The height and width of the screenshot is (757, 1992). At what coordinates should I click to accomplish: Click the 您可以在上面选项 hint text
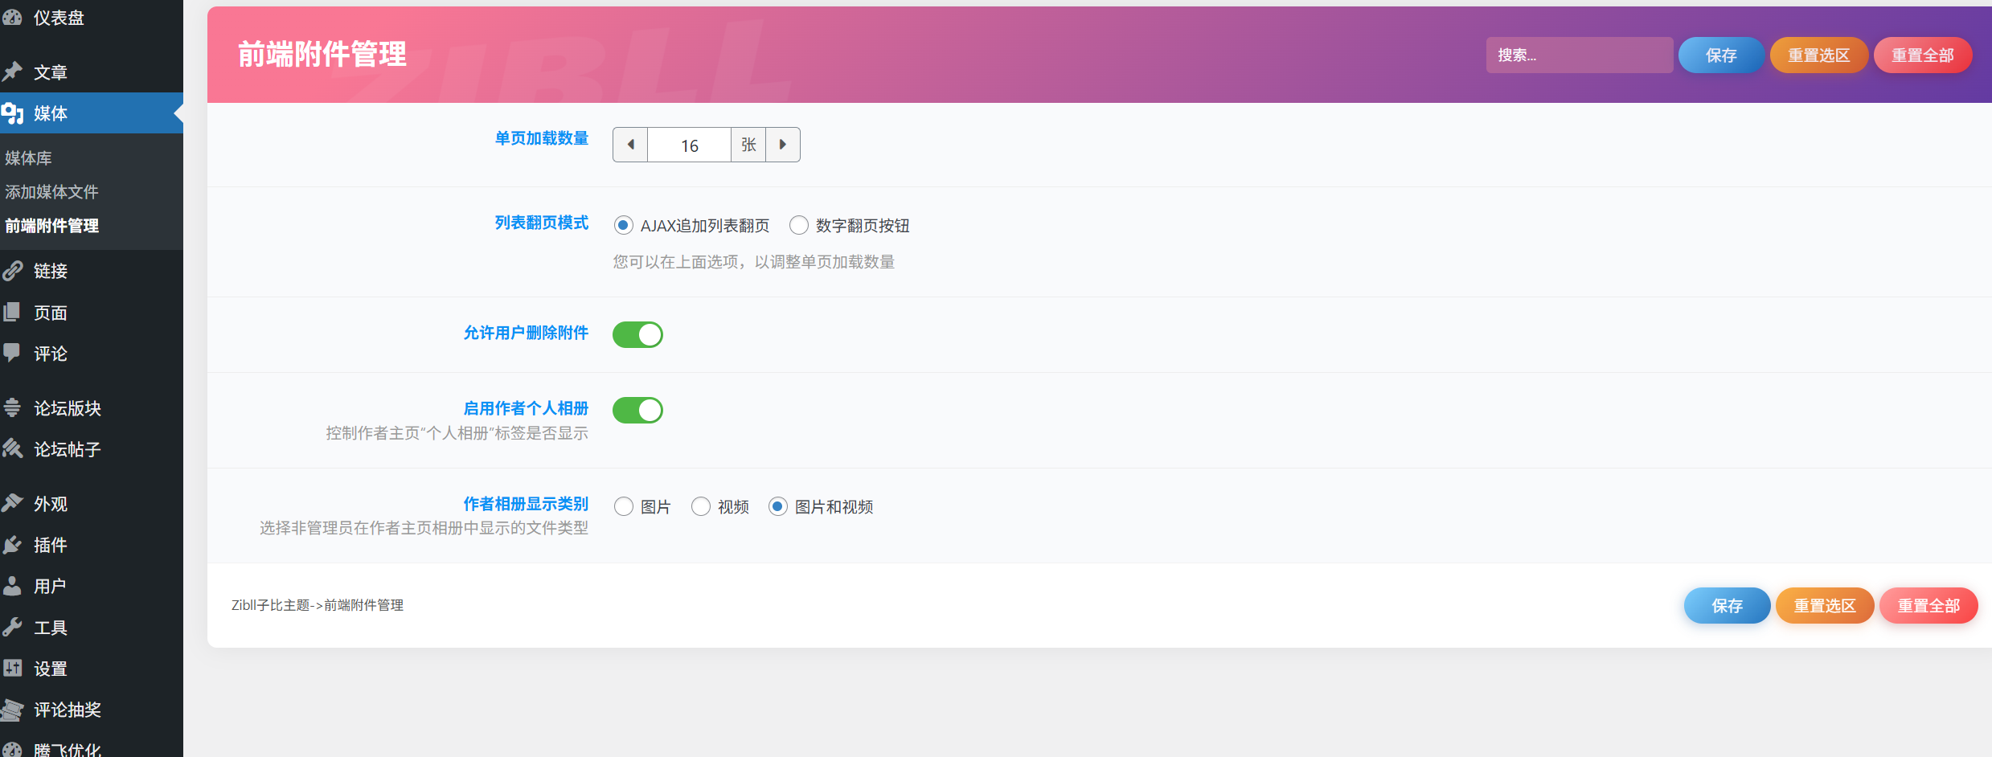click(754, 262)
